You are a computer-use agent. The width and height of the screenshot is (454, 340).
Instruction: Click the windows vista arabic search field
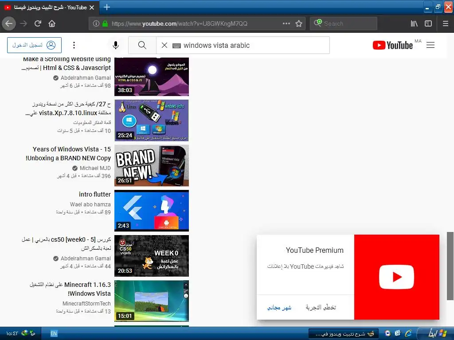click(243, 45)
